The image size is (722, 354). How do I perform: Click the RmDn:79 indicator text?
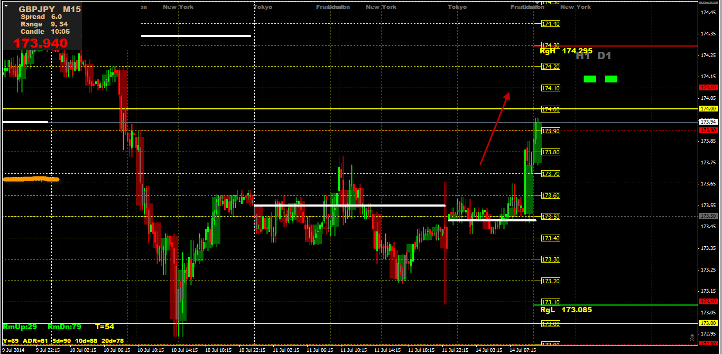pyautogui.click(x=64, y=327)
